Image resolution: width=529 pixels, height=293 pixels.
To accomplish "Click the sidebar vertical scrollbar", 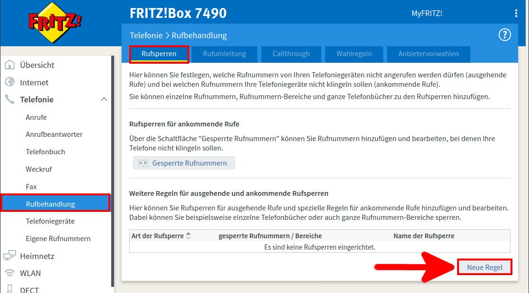I will [112, 171].
